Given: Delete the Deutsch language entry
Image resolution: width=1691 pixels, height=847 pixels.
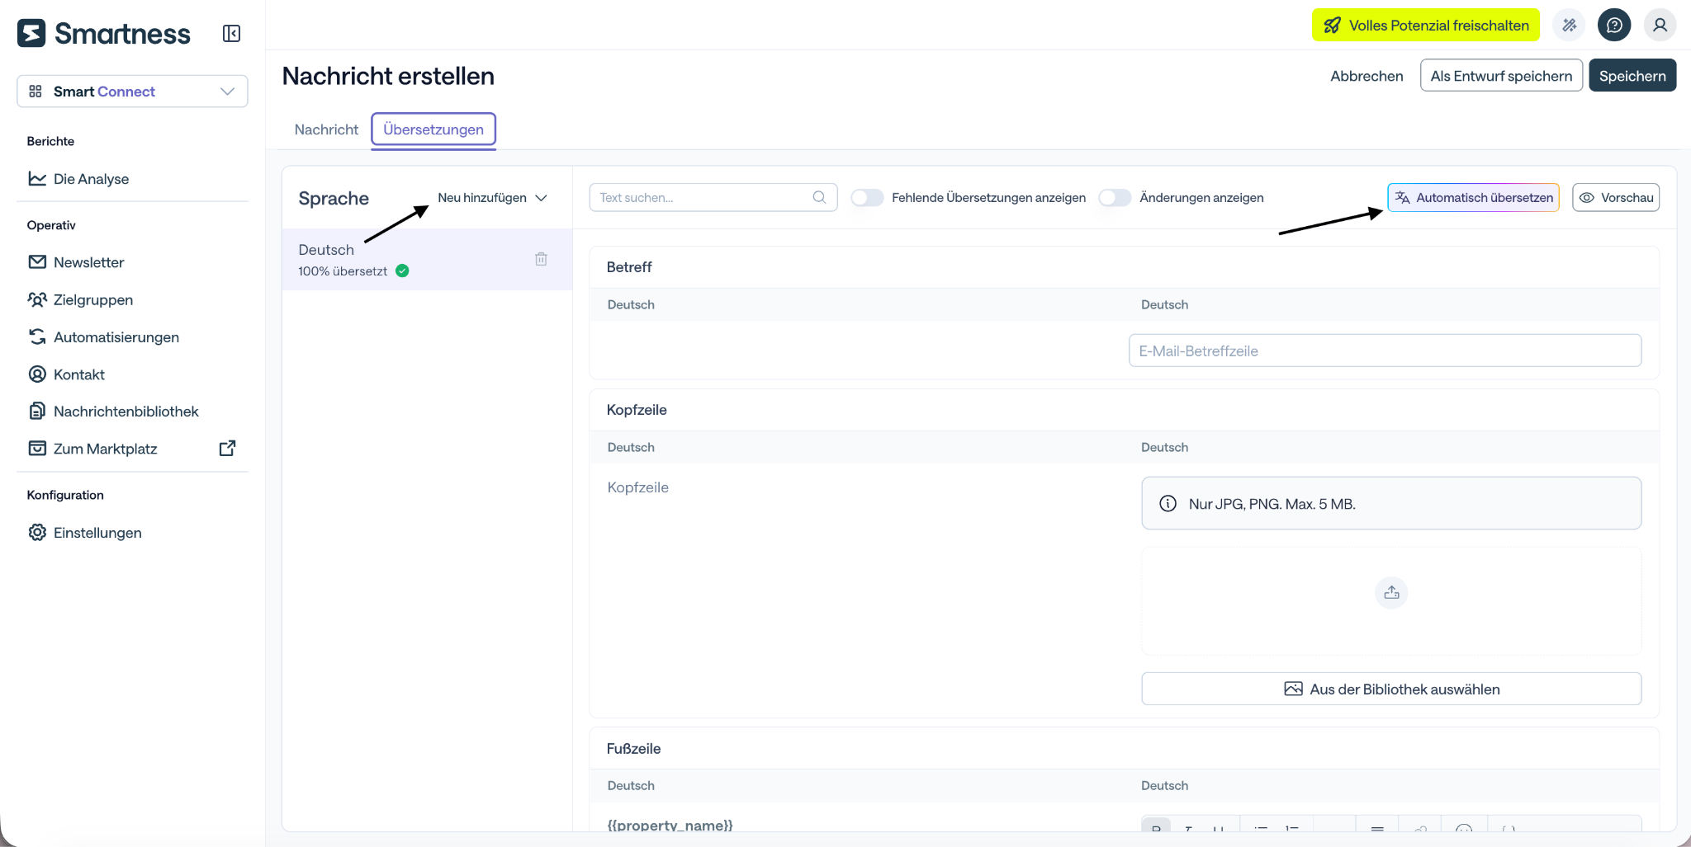Looking at the screenshot, I should [541, 259].
